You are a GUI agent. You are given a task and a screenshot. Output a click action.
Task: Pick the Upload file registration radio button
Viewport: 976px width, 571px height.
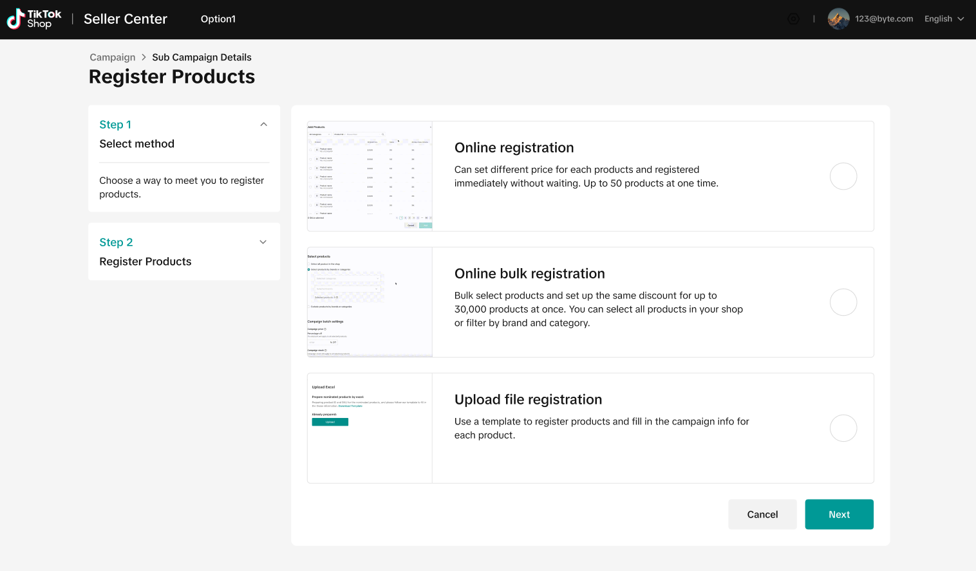click(x=843, y=428)
